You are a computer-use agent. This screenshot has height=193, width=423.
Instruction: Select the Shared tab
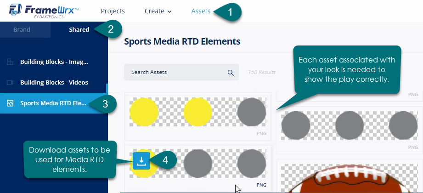[x=79, y=29]
